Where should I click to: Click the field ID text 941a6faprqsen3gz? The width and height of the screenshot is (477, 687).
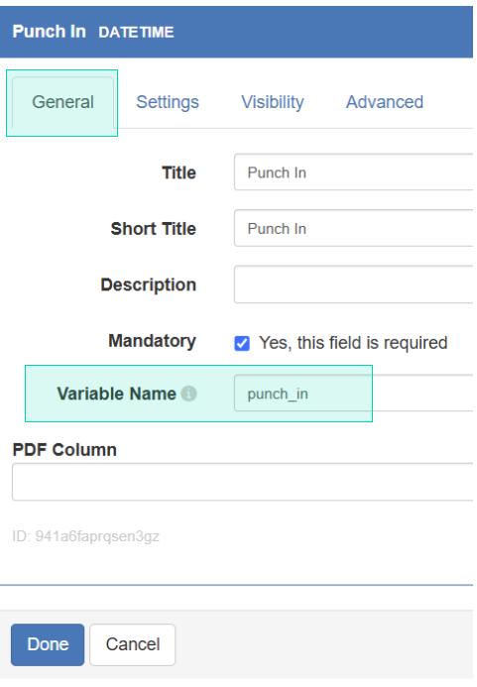point(85,536)
